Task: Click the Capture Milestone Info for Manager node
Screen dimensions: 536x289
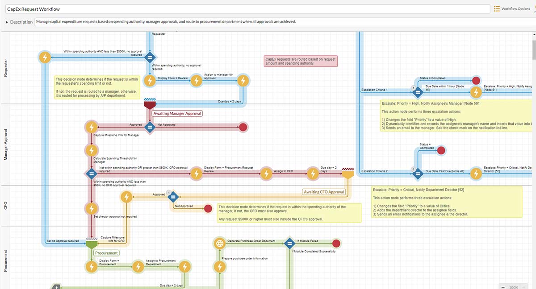Action: [91, 127]
